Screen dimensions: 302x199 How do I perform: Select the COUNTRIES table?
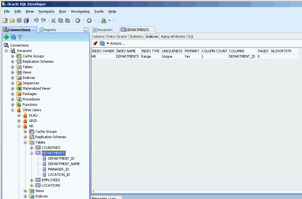coord(51,147)
